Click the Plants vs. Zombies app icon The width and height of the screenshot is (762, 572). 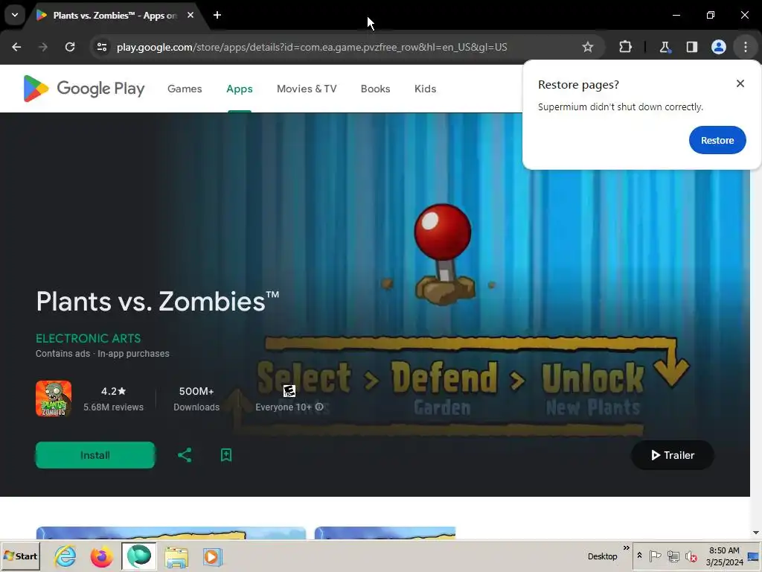tap(54, 398)
